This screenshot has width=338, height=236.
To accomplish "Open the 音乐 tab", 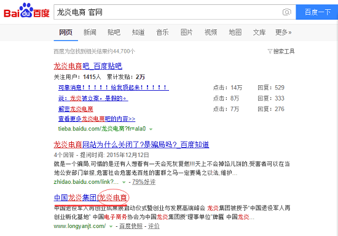I will [162, 32].
